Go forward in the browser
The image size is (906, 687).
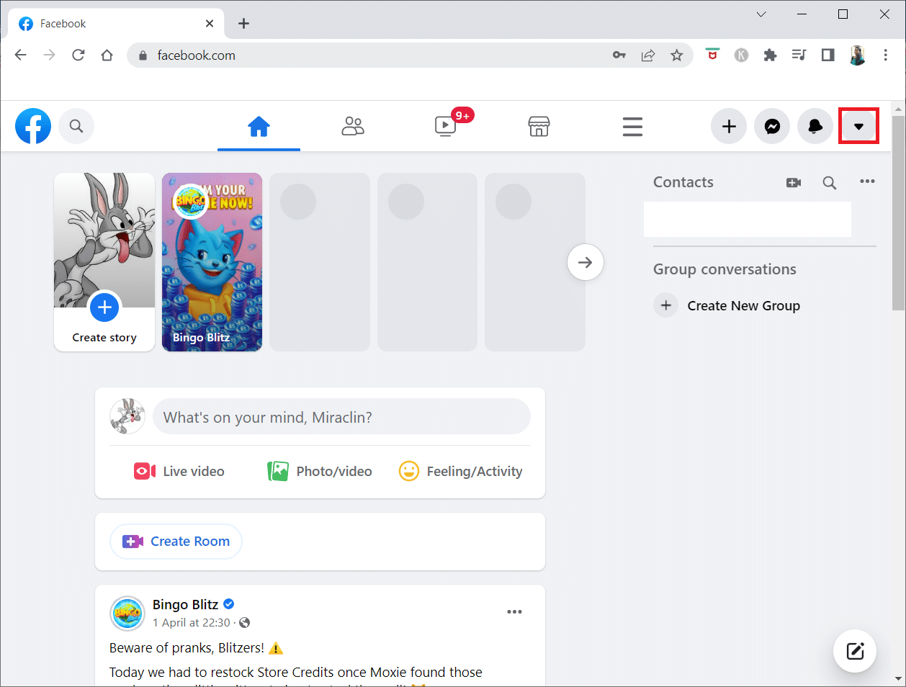tap(49, 55)
